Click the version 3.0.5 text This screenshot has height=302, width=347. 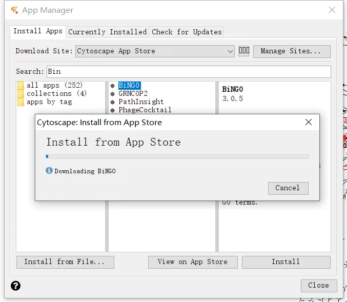(x=233, y=98)
